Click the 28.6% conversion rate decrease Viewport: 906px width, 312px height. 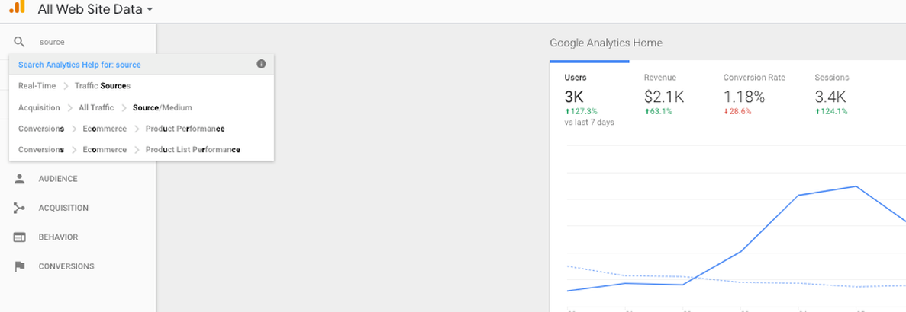coord(737,112)
